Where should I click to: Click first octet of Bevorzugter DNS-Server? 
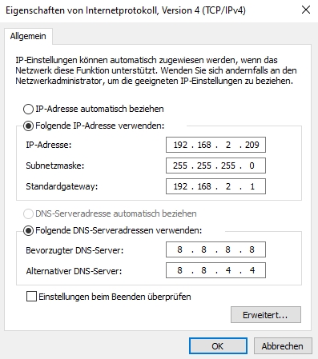click(179, 249)
